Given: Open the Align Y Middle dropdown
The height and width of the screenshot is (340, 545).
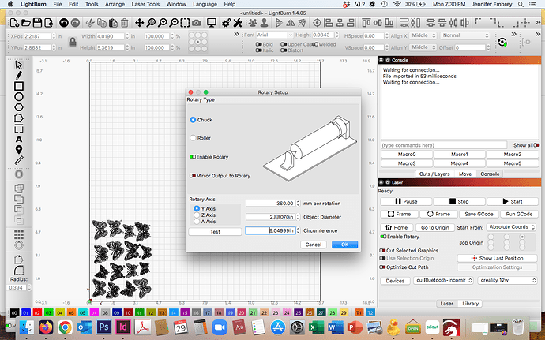Looking at the screenshot, I should coord(423,47).
